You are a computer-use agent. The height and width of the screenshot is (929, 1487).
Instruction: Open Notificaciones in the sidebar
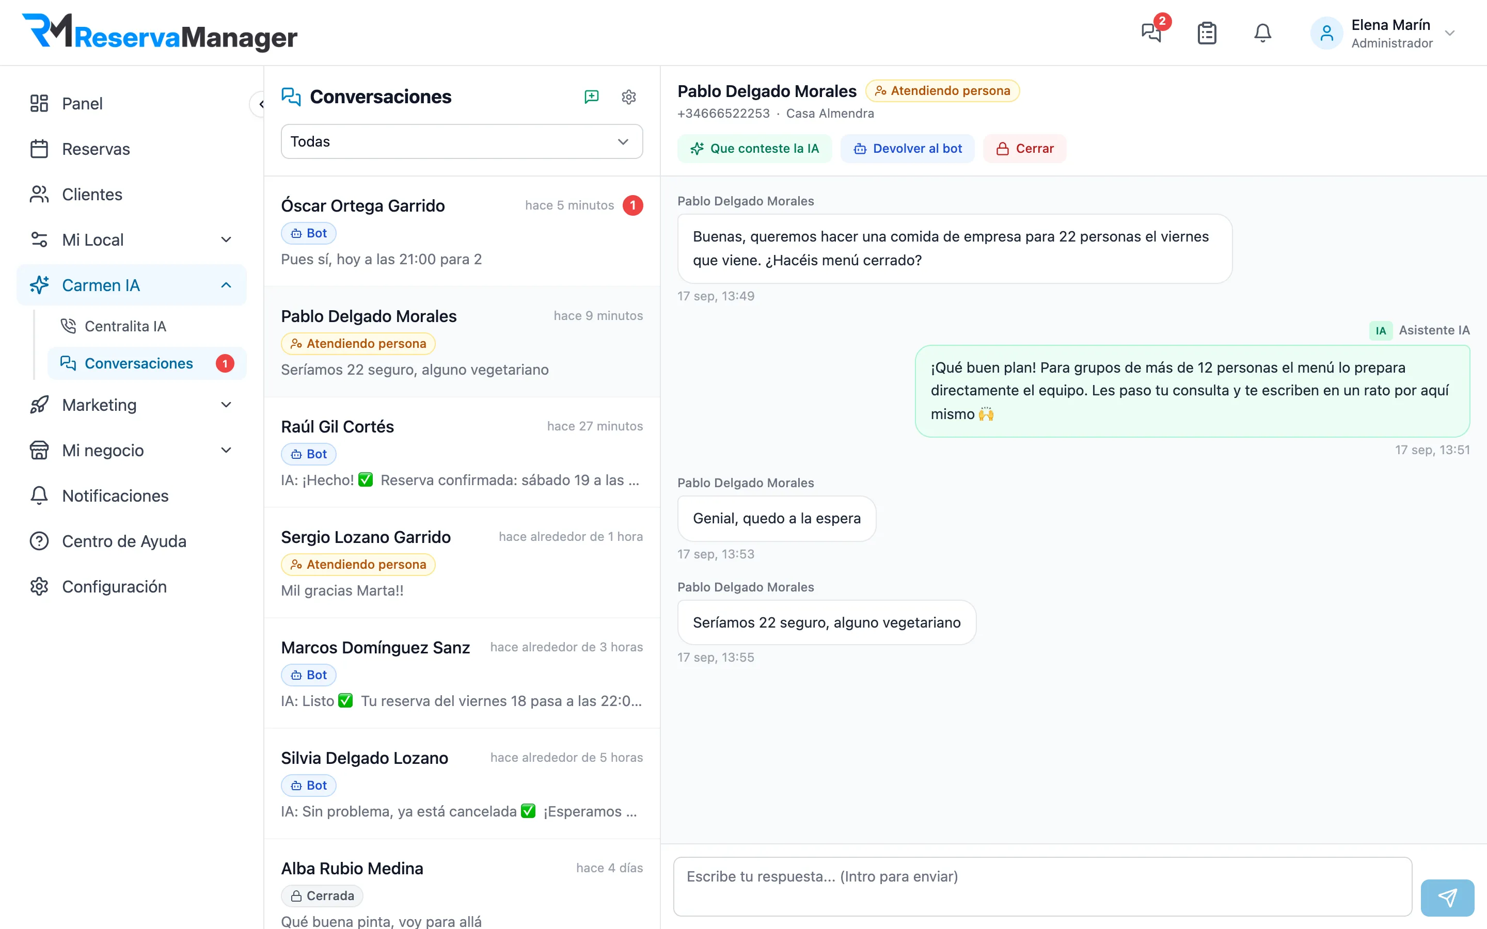click(x=132, y=495)
